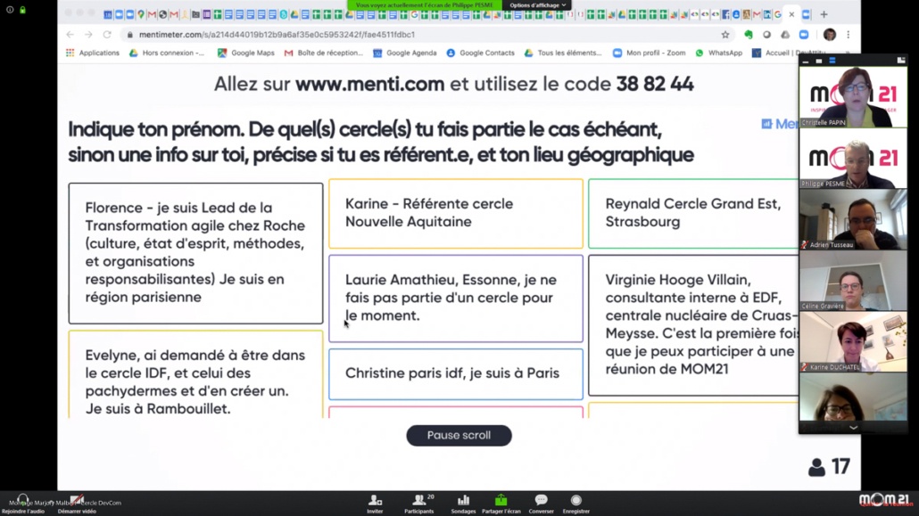Viewport: 919px width, 516px height.
Task: Minimize the Zoom video strip
Action: 806,61
